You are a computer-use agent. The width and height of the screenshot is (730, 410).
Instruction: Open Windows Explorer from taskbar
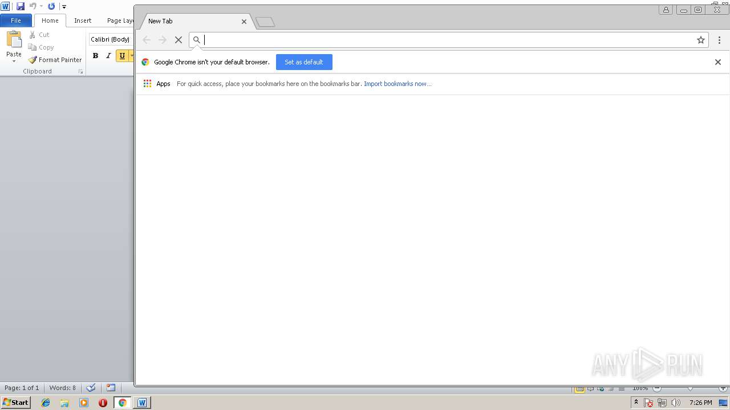click(64, 403)
